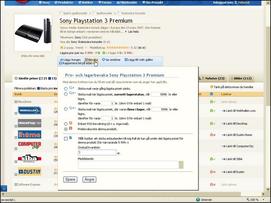Viewport: 271px width, 203px height.
Task: Open the browser zoom level dropdown
Action: pos(263,200)
